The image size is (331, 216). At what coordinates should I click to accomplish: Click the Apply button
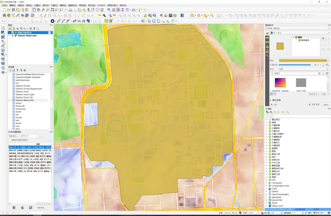(x=326, y=104)
